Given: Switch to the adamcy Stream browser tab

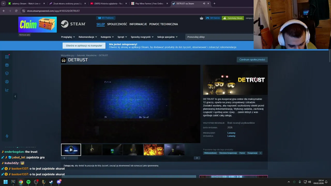Looking at the screenshot, I should pyautogui.click(x=27, y=4).
